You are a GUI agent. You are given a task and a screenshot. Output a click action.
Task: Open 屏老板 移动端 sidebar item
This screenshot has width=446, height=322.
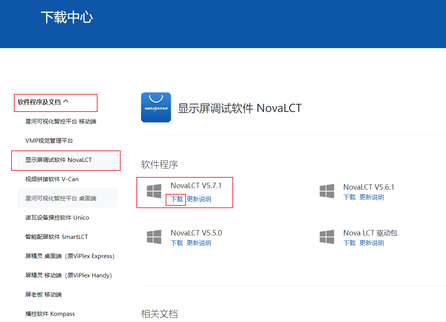pos(43,295)
